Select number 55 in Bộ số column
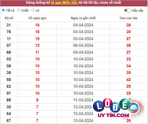Image resolution: width=148 pixels, height=124 pixels. (9, 80)
